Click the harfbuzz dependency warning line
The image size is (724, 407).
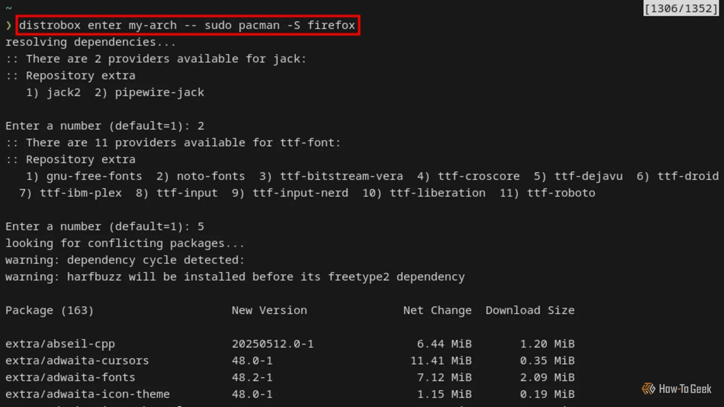235,277
